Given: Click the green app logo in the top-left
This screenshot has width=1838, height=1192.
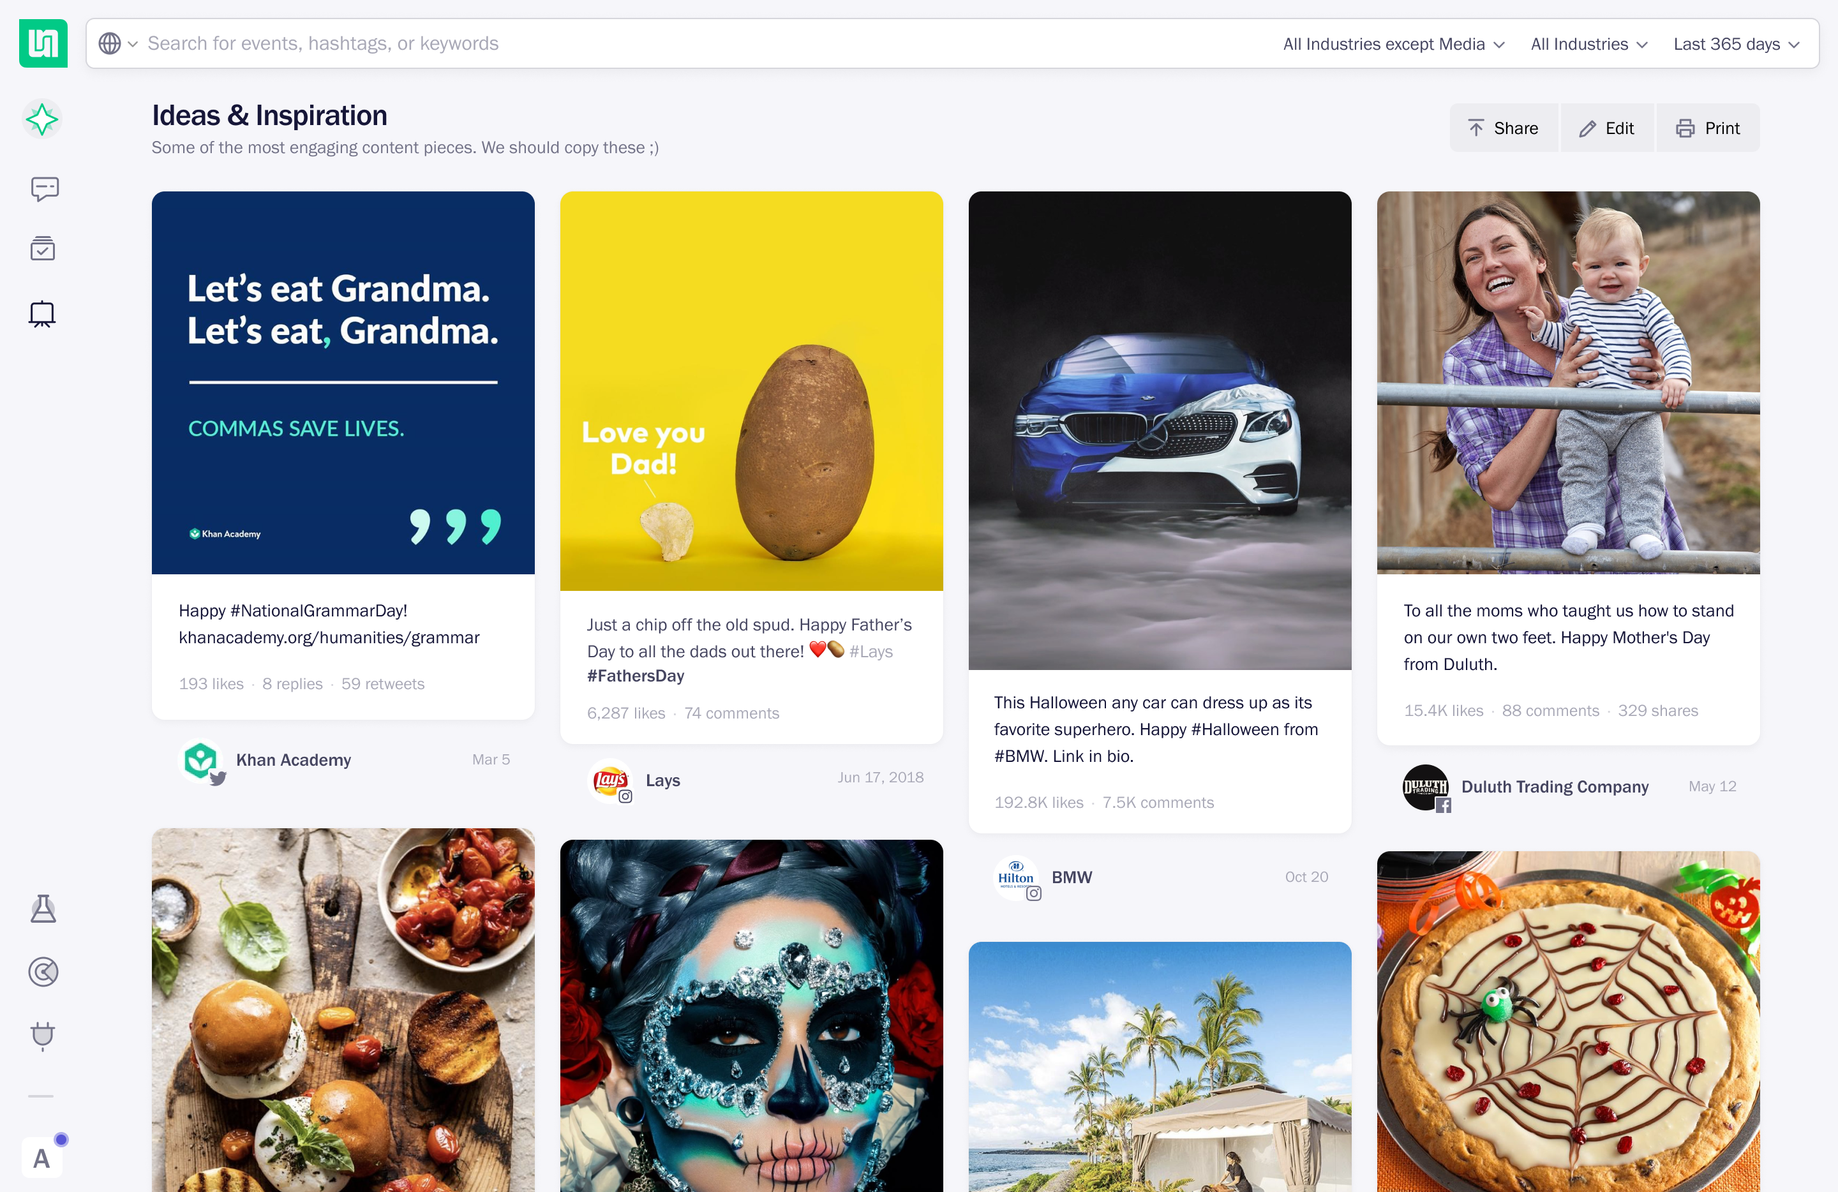Looking at the screenshot, I should 43,43.
